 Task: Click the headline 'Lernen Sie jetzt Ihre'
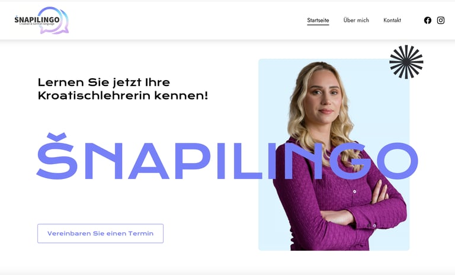pyautogui.click(x=104, y=82)
